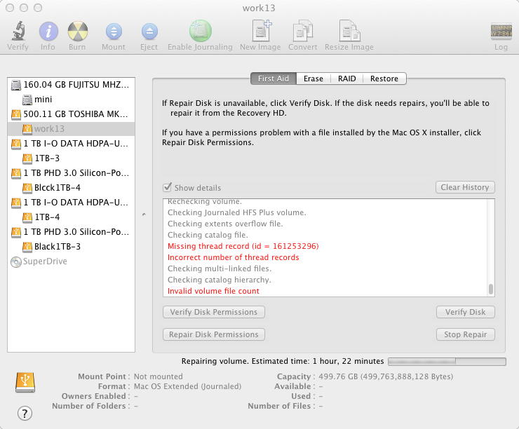
Task: Click 'Missing thread record' error line
Action: point(243,246)
